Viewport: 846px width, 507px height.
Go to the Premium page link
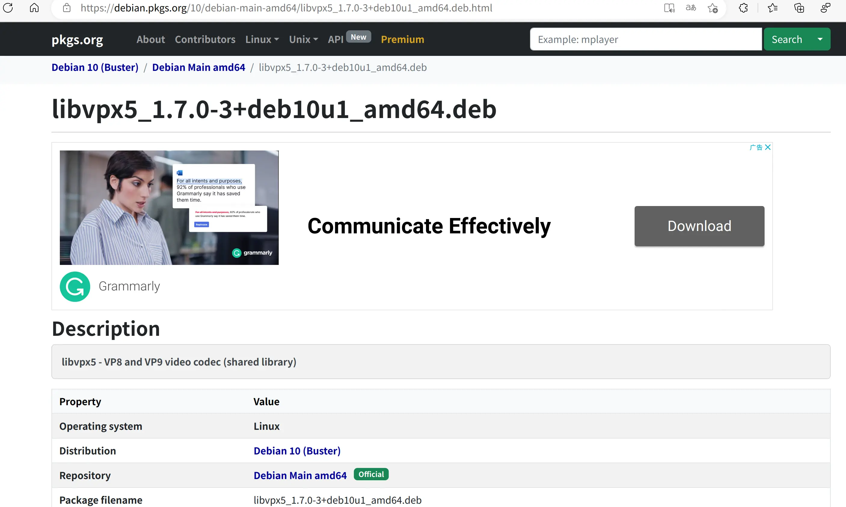(x=402, y=39)
